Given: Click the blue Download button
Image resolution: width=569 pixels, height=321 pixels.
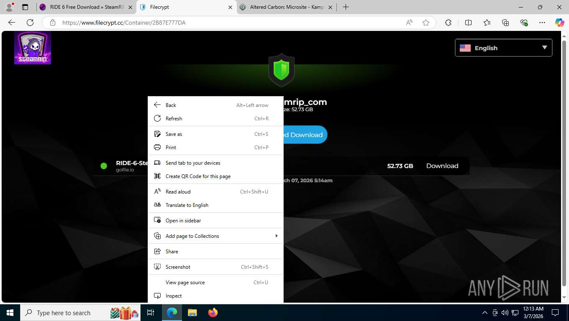Looking at the screenshot, I should pyautogui.click(x=305, y=135).
